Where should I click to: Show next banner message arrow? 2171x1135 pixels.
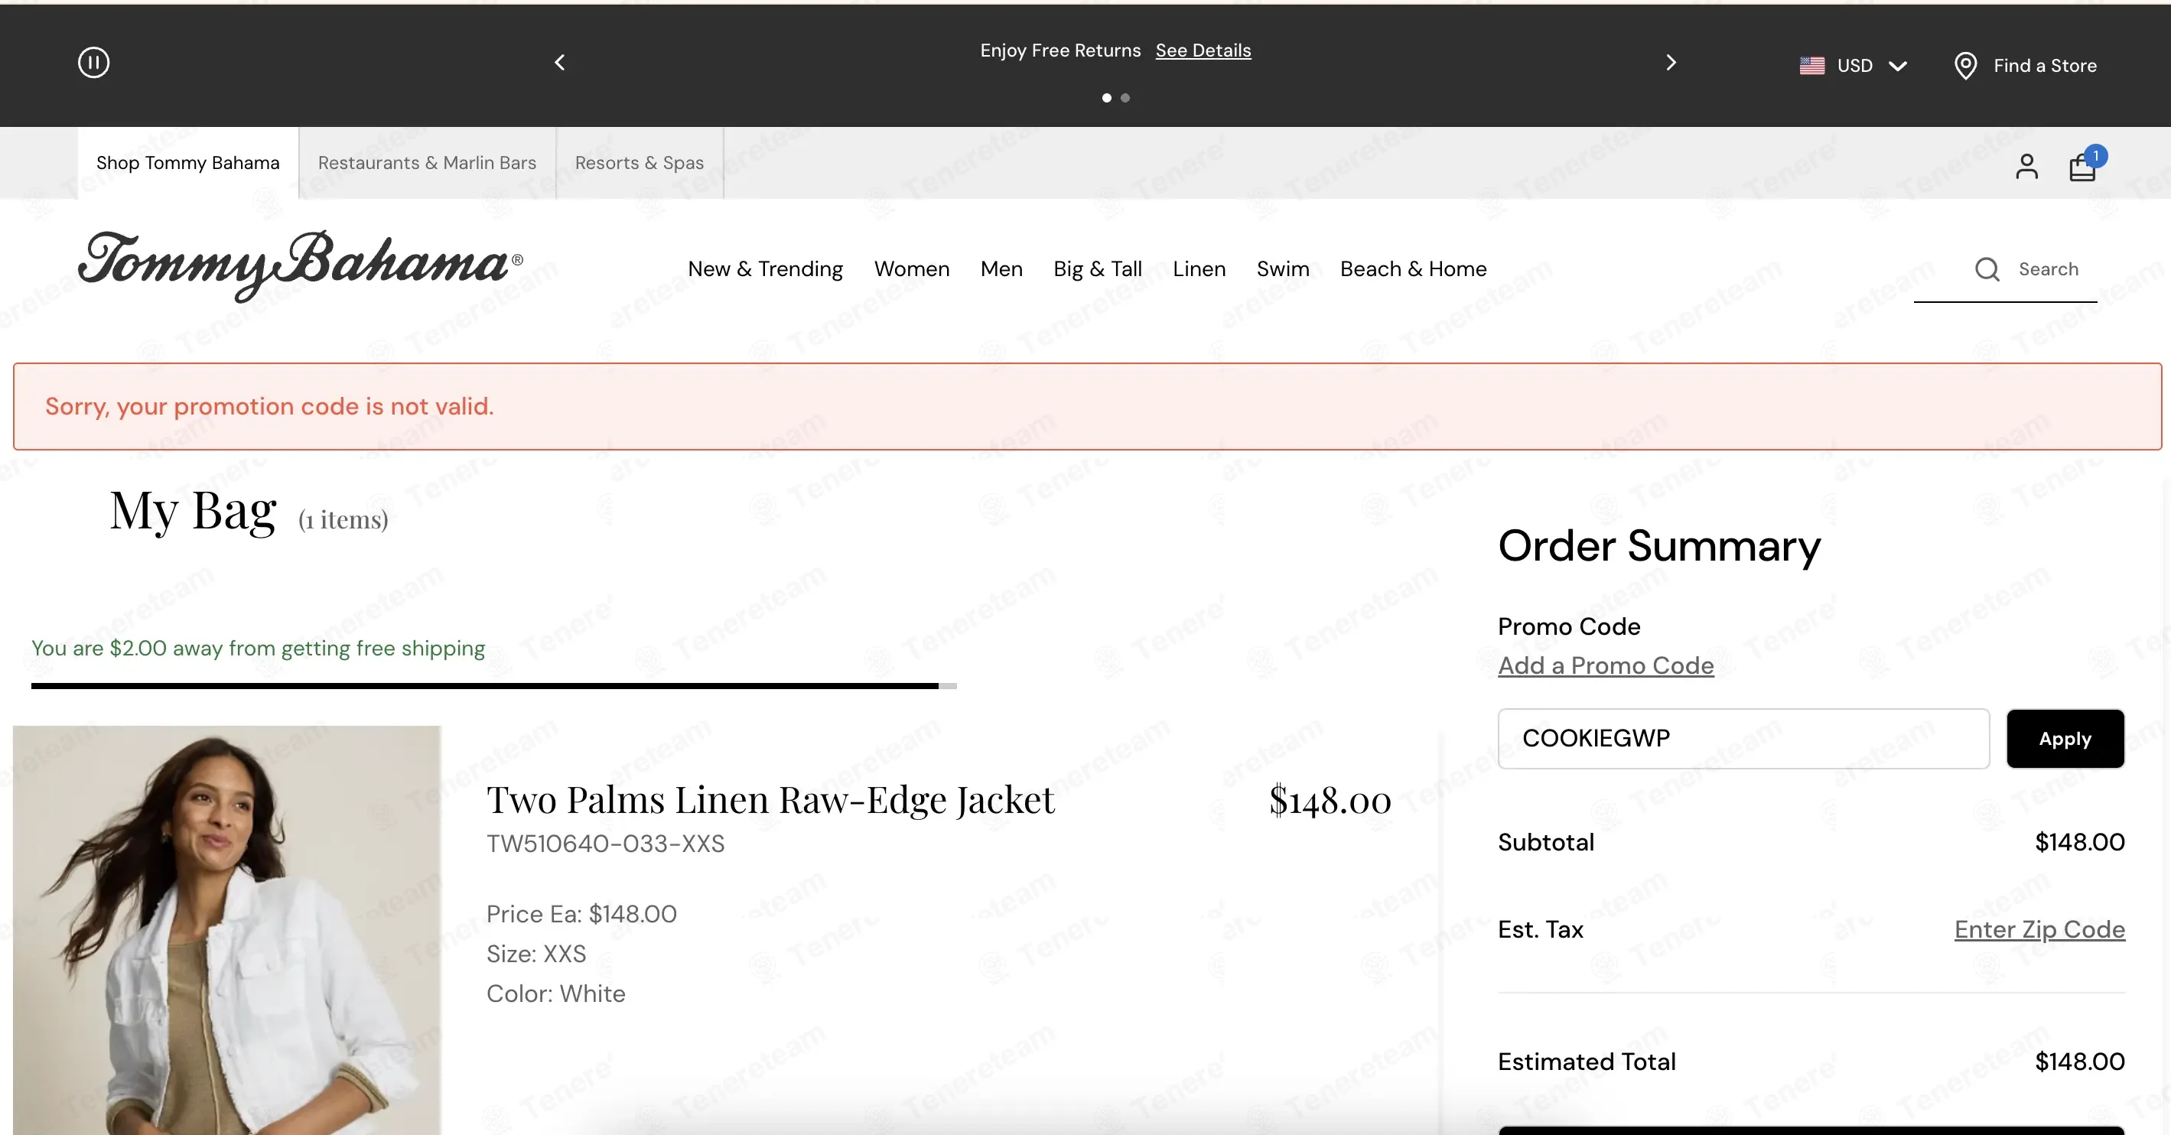(1671, 63)
